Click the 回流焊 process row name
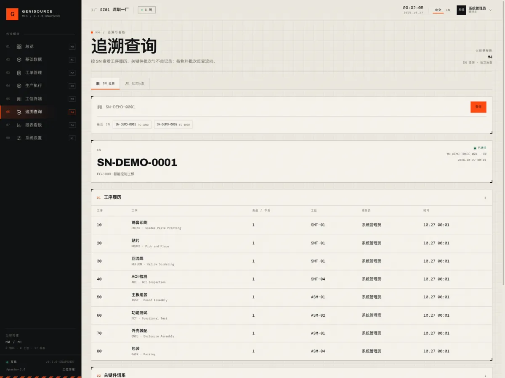 click(138, 259)
